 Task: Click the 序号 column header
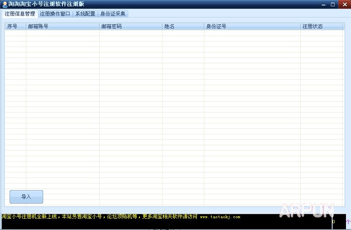pyautogui.click(x=15, y=26)
